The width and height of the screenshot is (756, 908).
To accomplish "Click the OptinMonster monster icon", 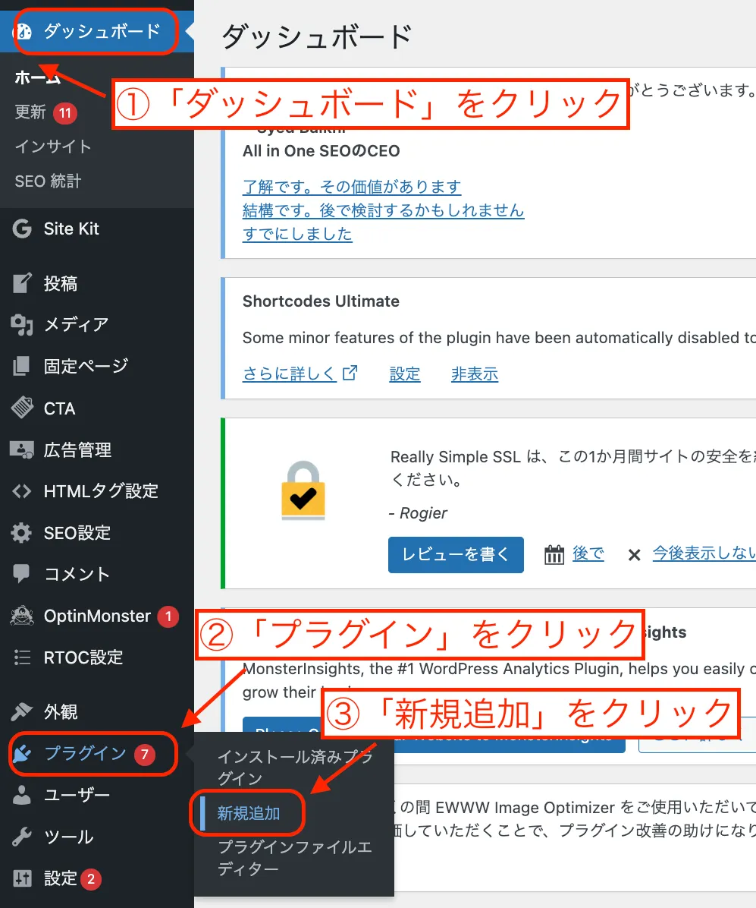I will point(22,616).
